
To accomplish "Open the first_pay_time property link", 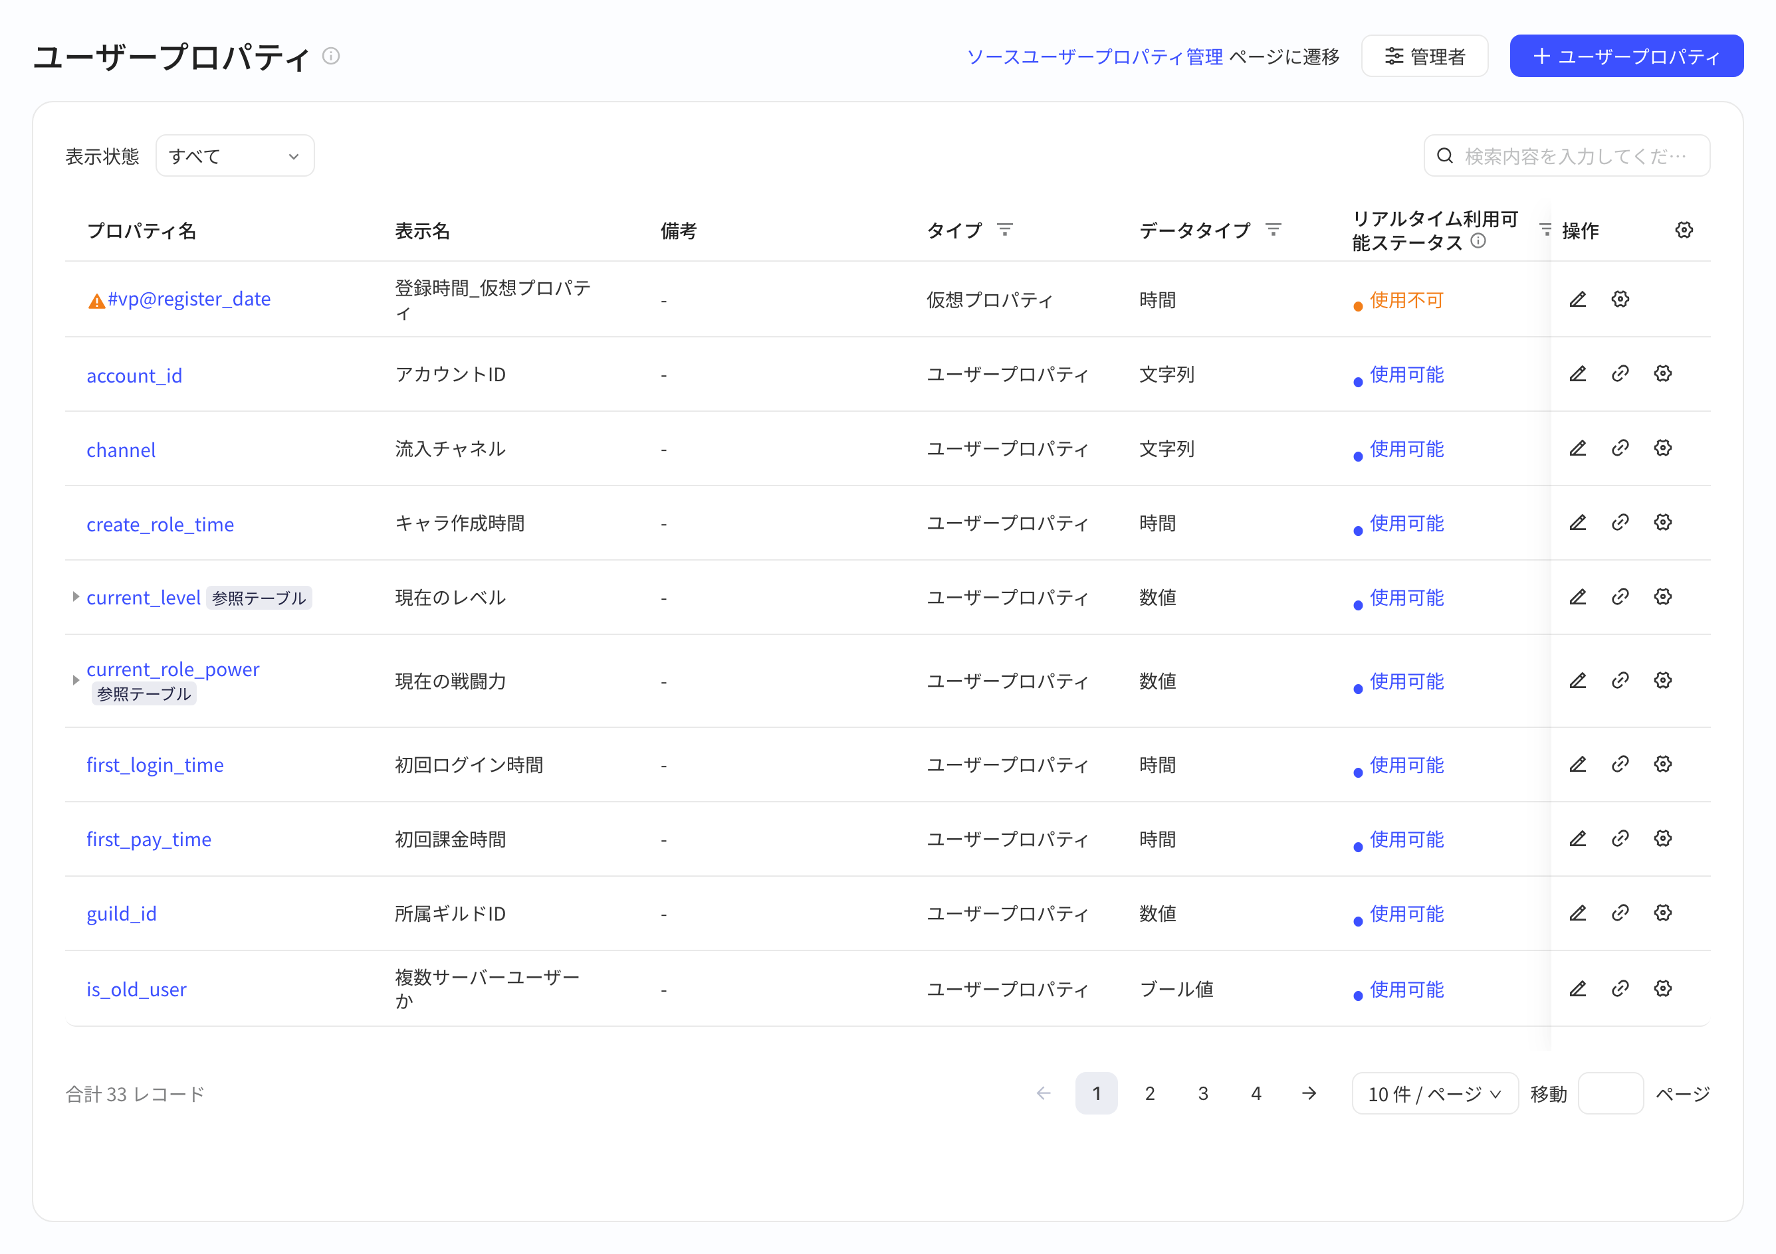I will click(148, 840).
